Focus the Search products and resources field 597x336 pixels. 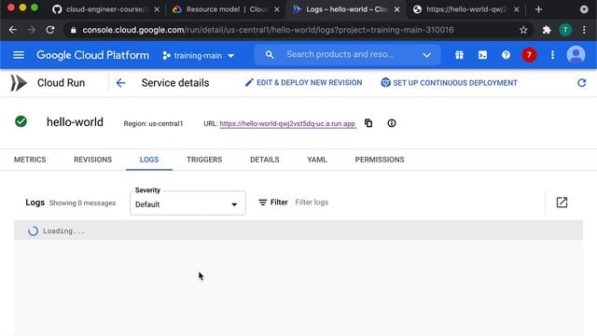tap(340, 54)
